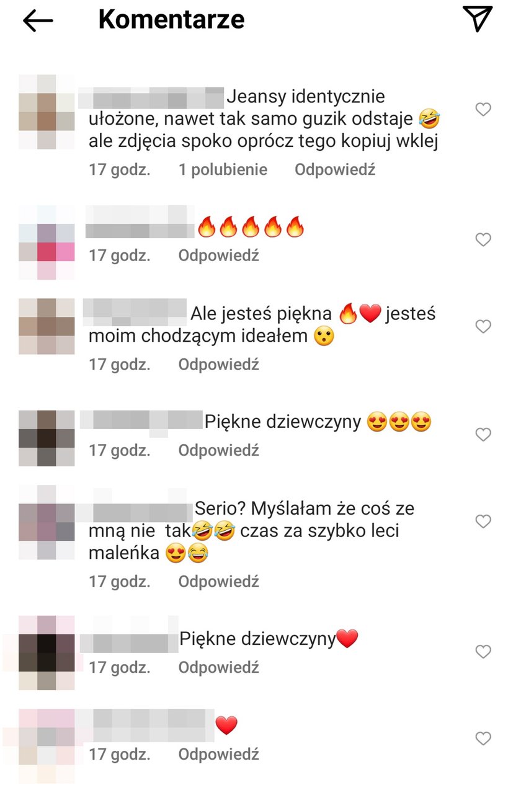Screen dimensions: 521x790
Task: Tap heart next to 'Serio? Myślałam' comment
Action: tap(483, 521)
